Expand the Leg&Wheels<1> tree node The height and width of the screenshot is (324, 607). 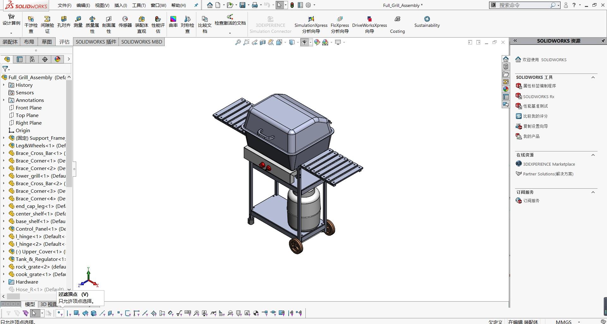pyautogui.click(x=4, y=145)
